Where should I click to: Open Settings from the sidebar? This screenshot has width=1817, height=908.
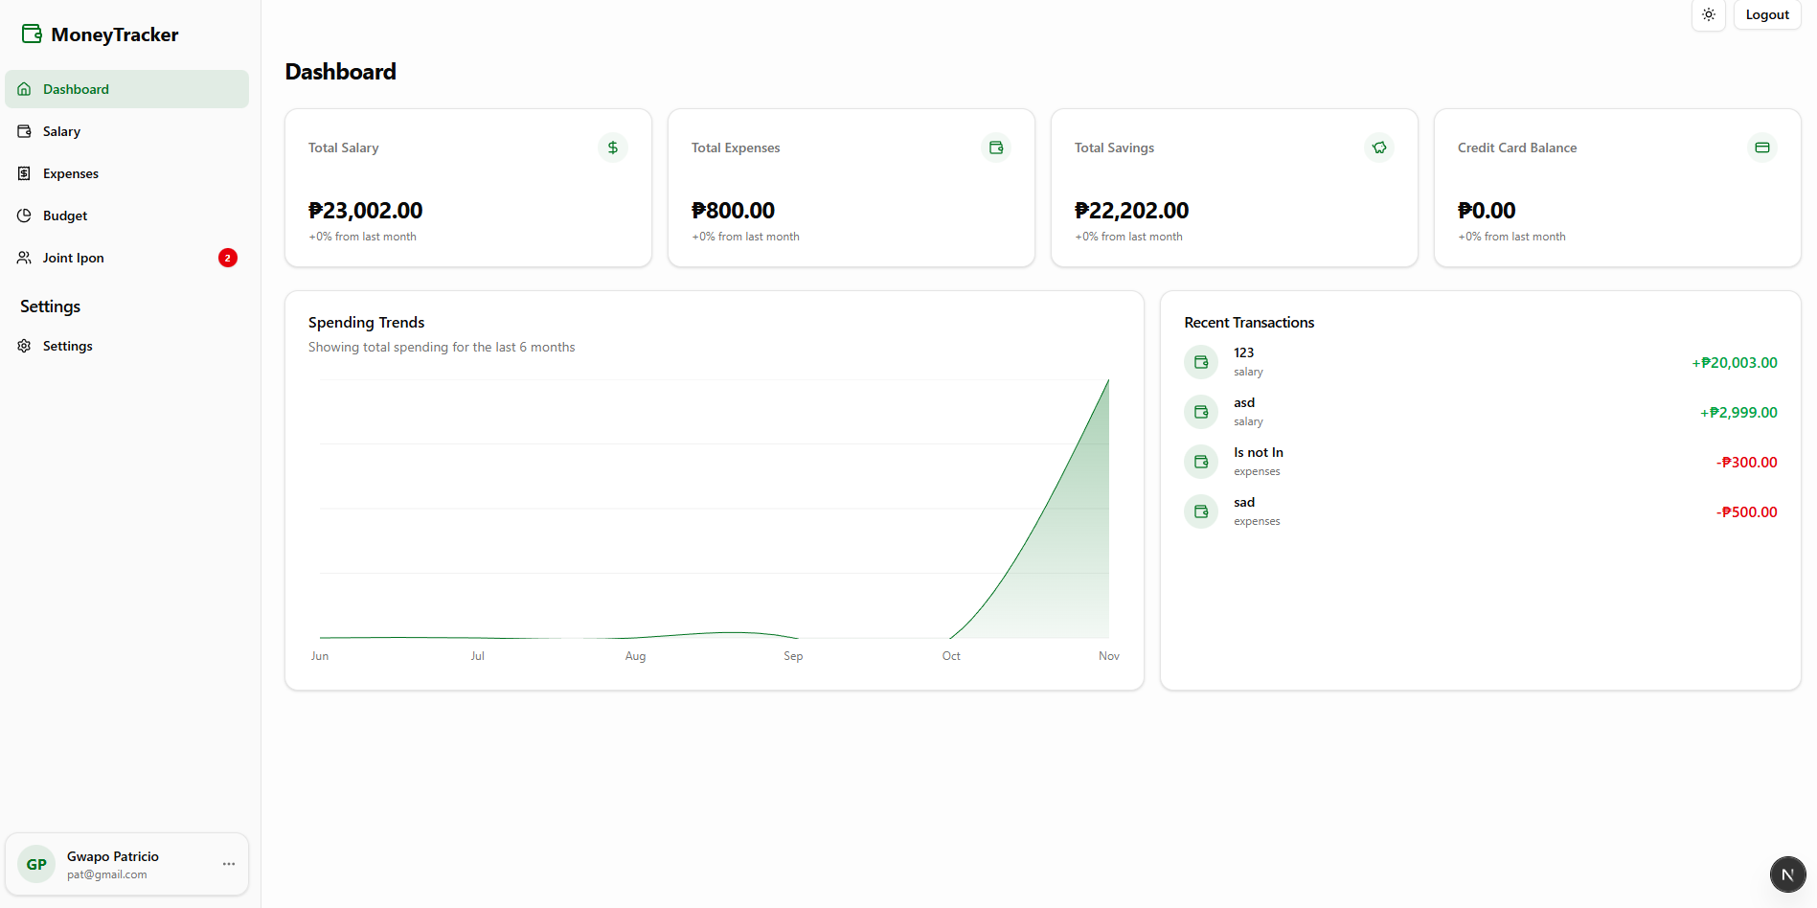[67, 346]
